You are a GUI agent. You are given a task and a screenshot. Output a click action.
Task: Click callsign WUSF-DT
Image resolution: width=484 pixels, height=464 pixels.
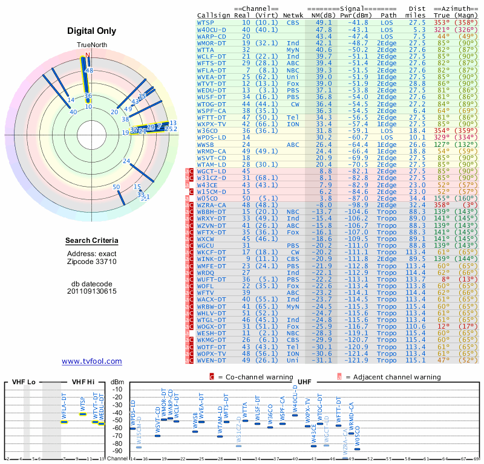click(211, 97)
